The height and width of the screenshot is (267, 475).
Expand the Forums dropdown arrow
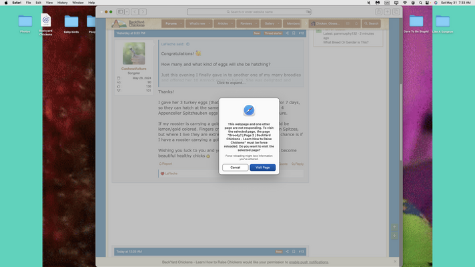coord(181,23)
